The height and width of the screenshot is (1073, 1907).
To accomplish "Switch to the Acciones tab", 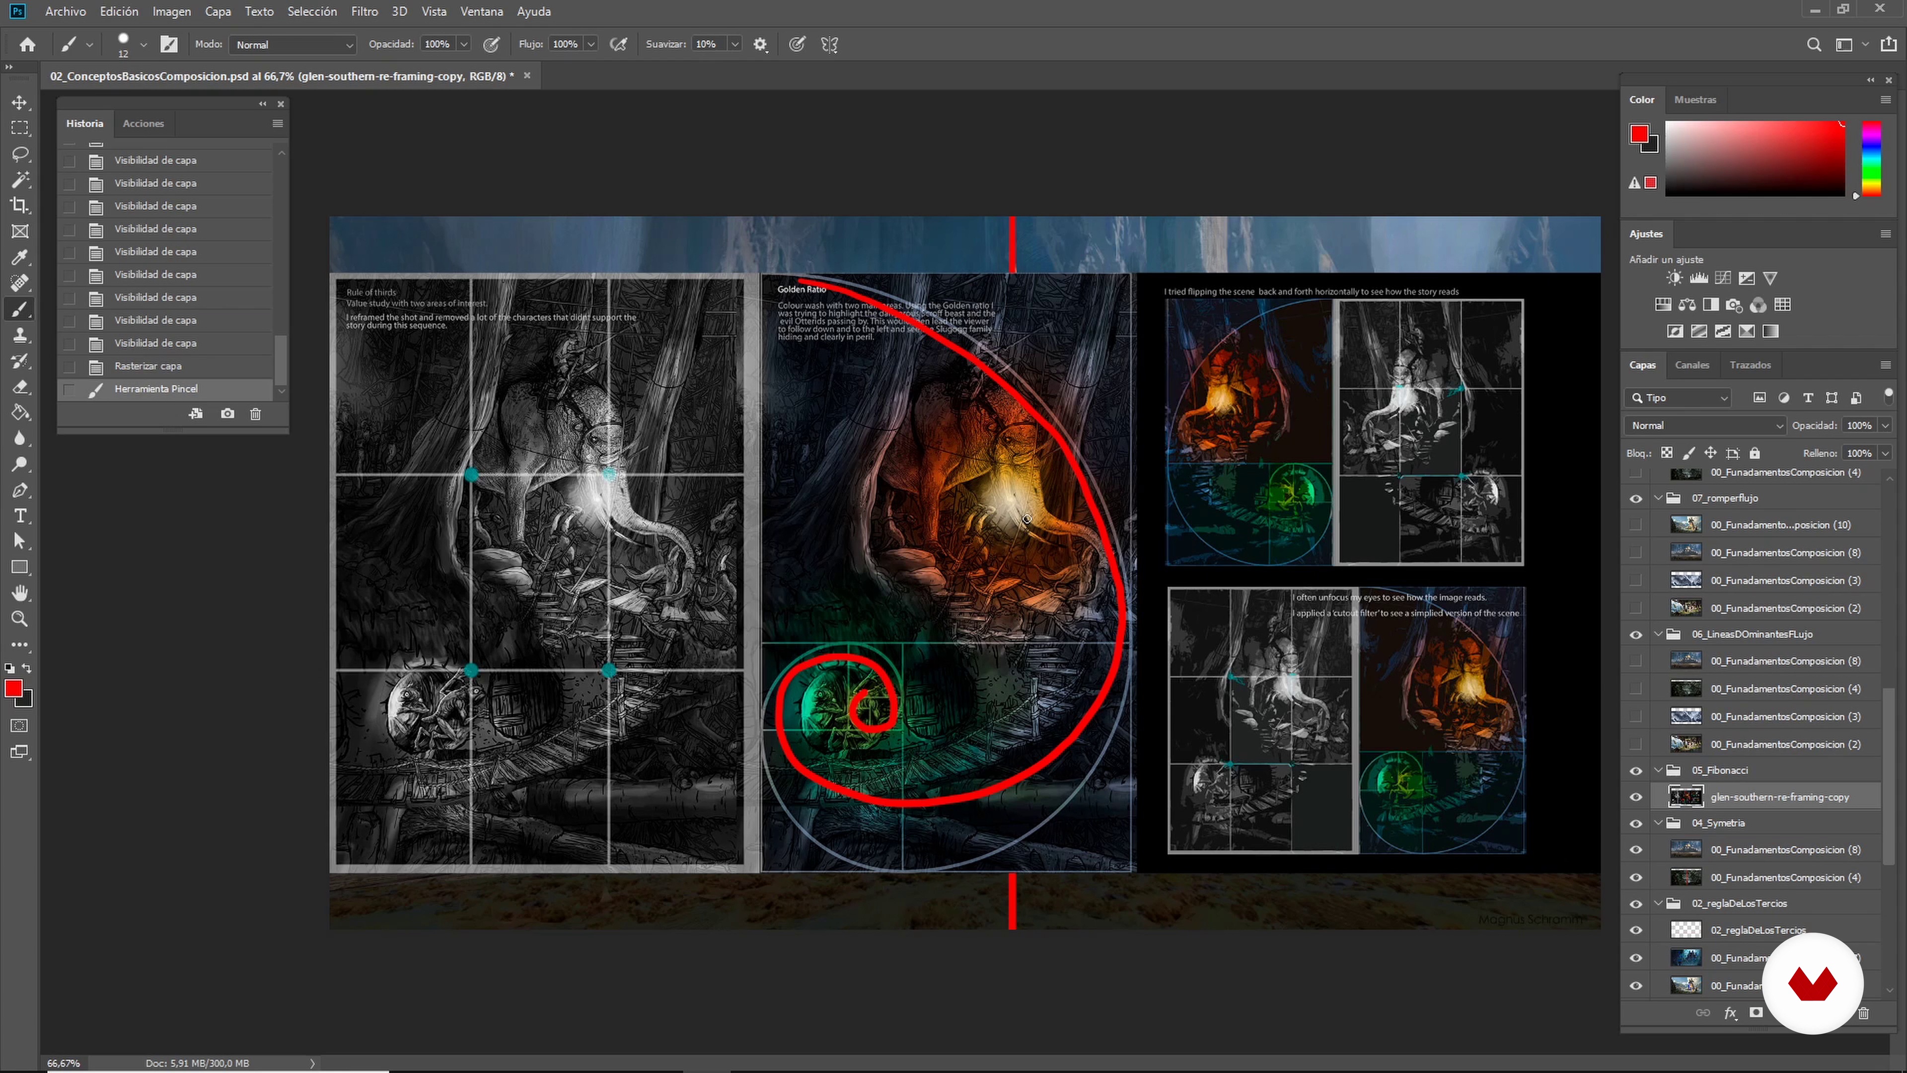I will (x=143, y=124).
